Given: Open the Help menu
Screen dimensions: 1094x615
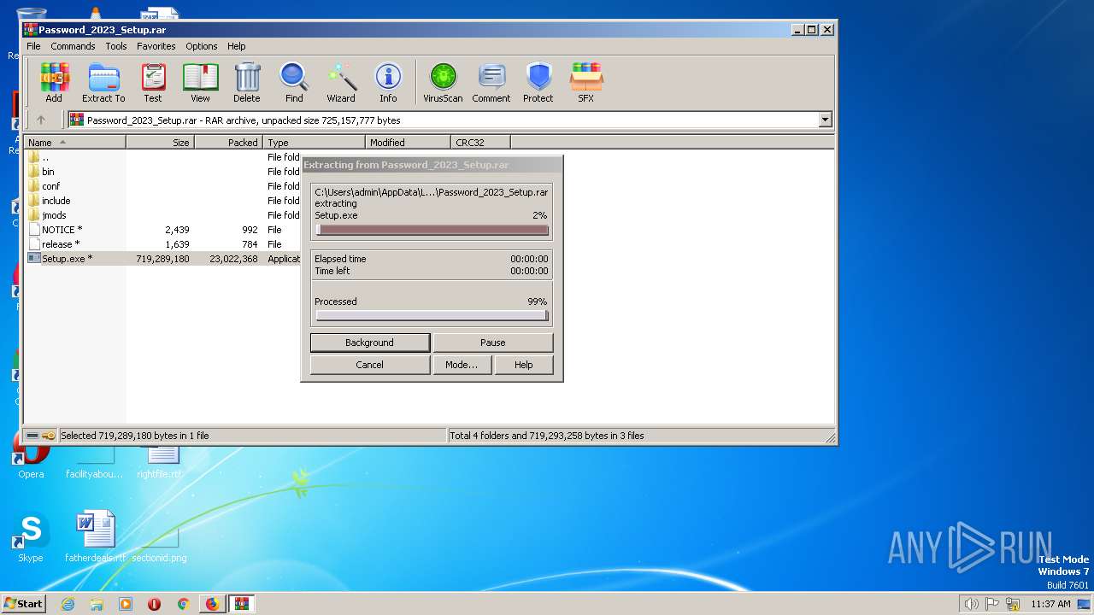Looking at the screenshot, I should click(237, 46).
